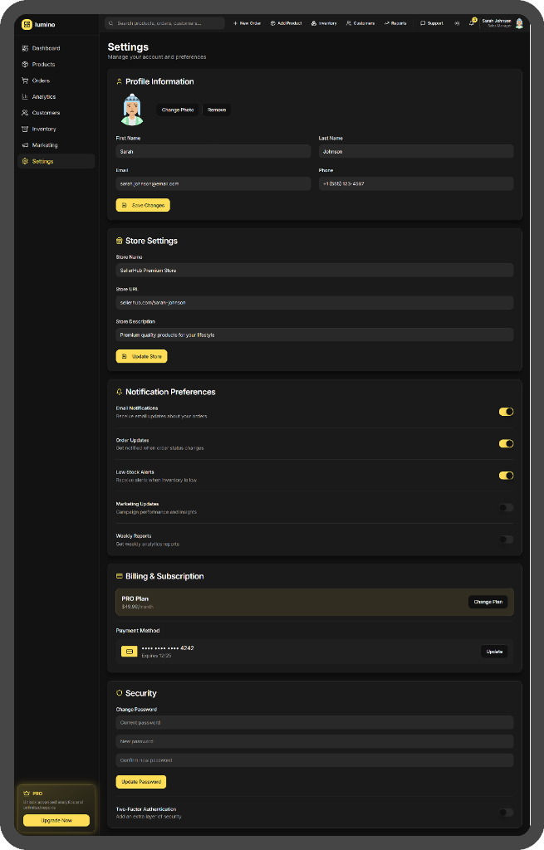Turn off Low Stock Alerts toggle
This screenshot has width=544, height=850.
pos(506,476)
